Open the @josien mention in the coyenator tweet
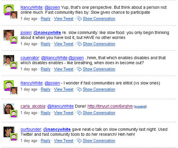Image resolution: width=178 pixels, height=148 pixels. (76, 58)
